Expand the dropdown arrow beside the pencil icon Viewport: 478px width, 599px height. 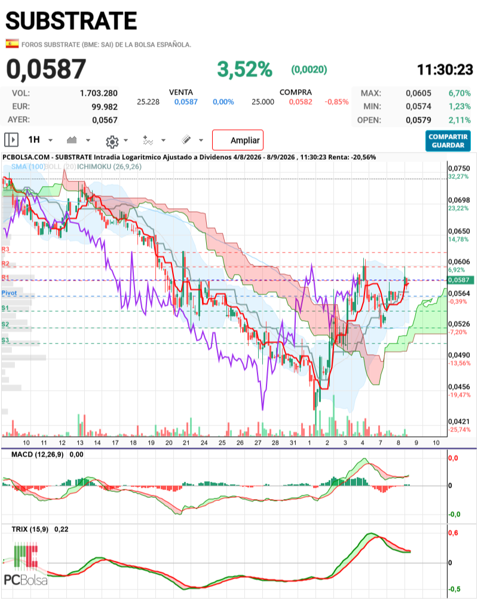[x=201, y=140]
